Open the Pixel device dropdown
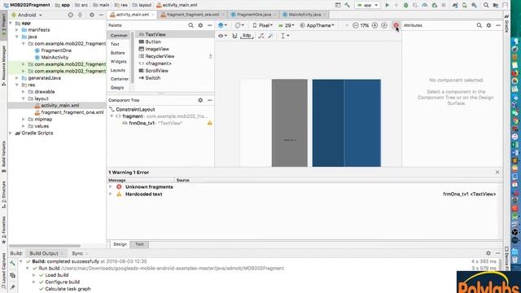This screenshot has width=521, height=293. 262,25
